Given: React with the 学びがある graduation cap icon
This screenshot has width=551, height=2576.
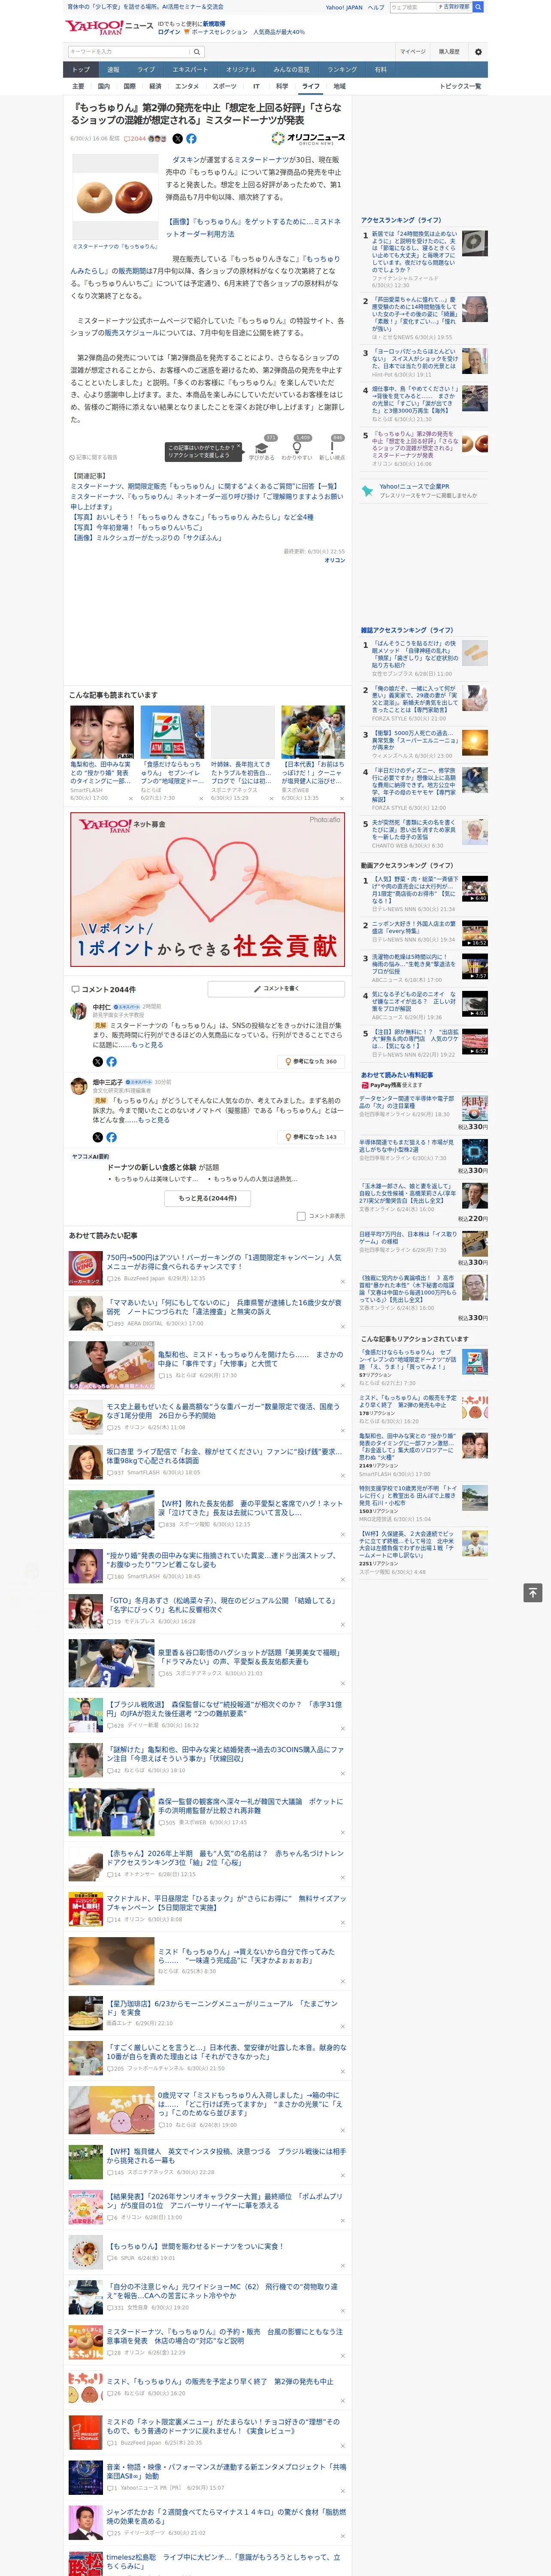Looking at the screenshot, I should pyautogui.click(x=262, y=447).
